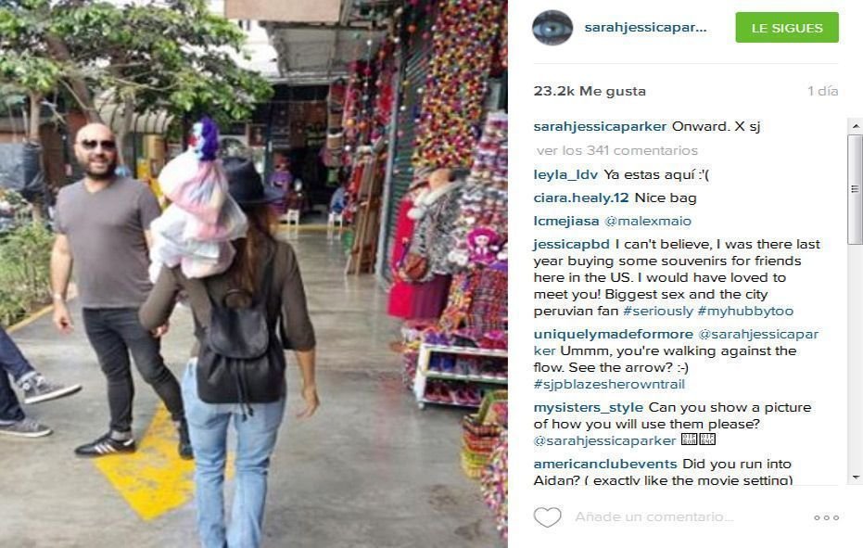This screenshot has height=548, width=863.
Task: Open sarahjessicaparker name beside the caption
Action: [600, 126]
